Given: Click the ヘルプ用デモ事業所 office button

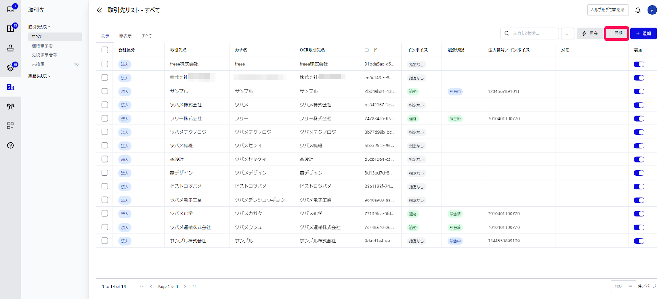Looking at the screenshot, I should coord(607,10).
